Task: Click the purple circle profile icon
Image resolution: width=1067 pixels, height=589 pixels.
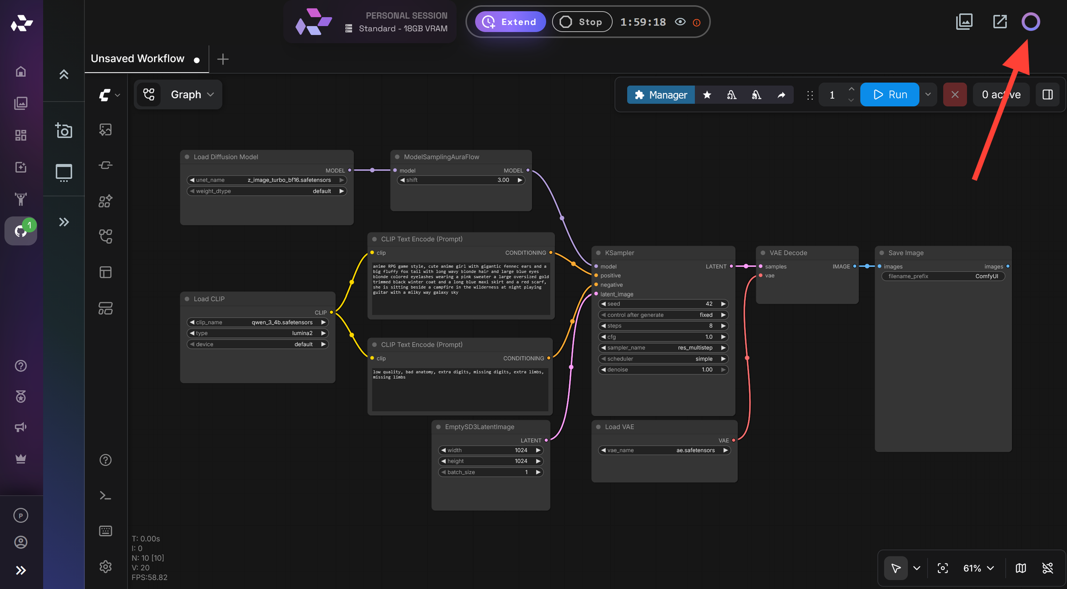Action: [x=1031, y=22]
